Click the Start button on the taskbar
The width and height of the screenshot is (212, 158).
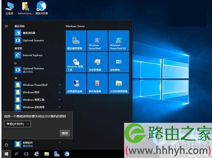click(6, 154)
